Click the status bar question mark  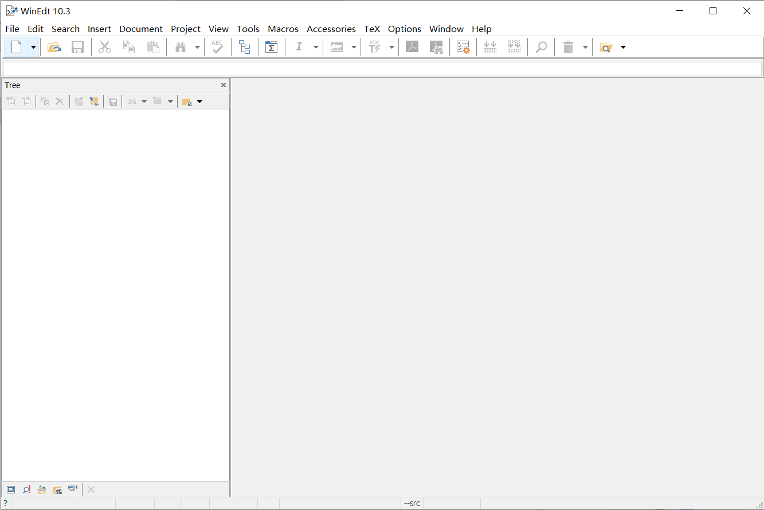(5, 504)
